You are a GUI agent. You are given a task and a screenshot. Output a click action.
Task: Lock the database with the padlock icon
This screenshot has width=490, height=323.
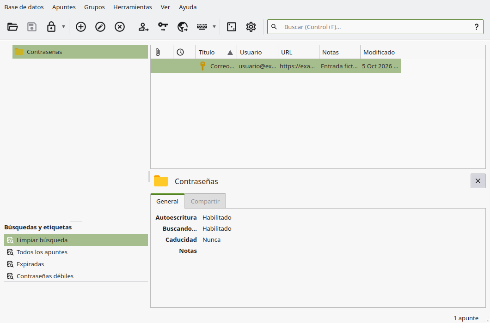[51, 27]
